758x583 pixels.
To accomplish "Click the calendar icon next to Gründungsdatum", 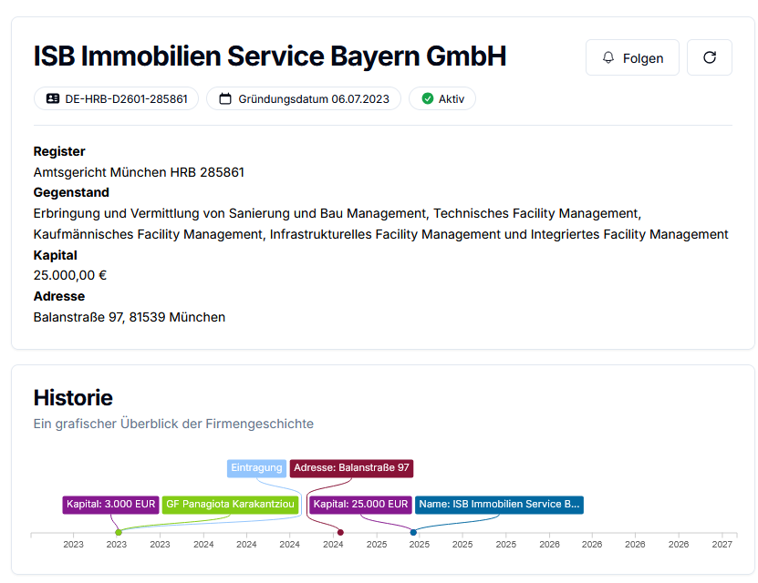I will tap(225, 98).
